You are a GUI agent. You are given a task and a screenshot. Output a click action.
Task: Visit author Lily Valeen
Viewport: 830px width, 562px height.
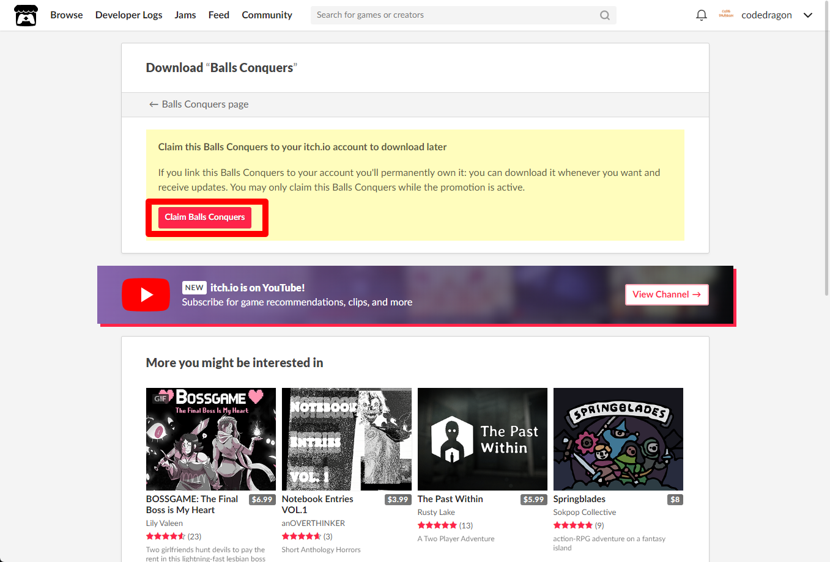(165, 524)
